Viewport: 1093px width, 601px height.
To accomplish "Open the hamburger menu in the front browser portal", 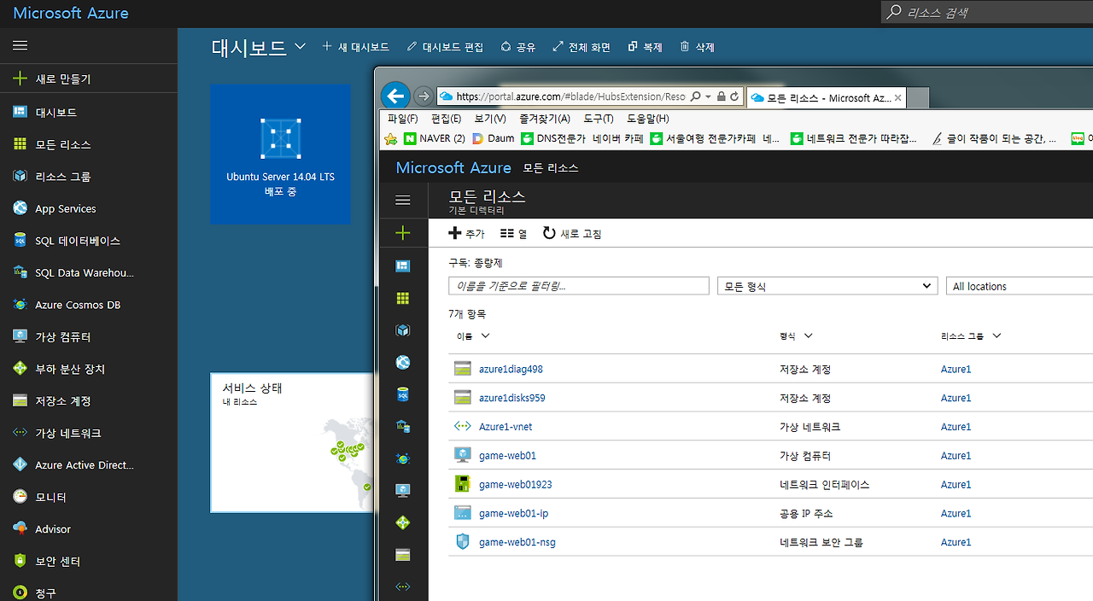I will [403, 201].
